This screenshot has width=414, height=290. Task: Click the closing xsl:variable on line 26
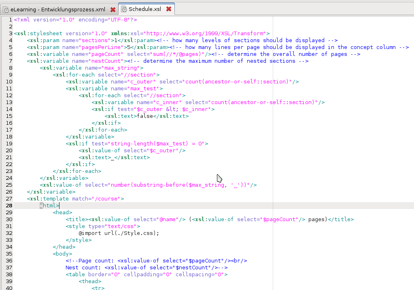pyautogui.click(x=51, y=192)
